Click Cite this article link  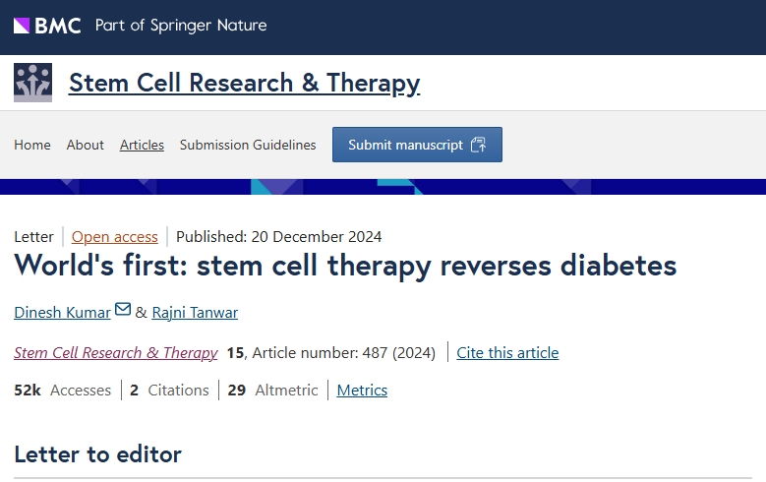click(x=507, y=352)
